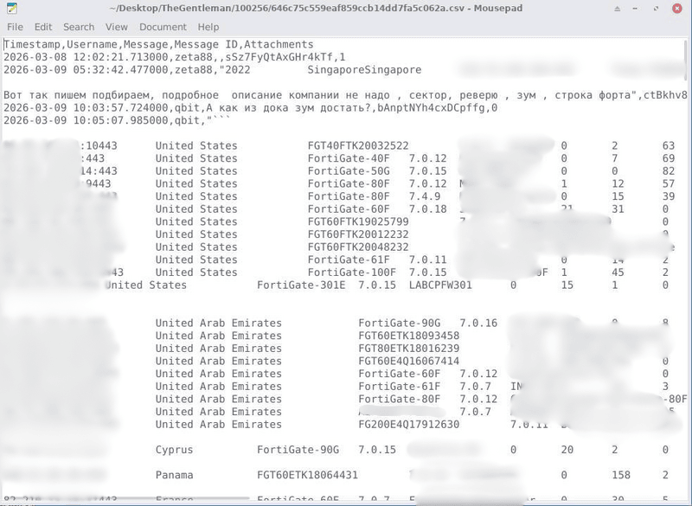Click FortiGate-61F in the United Arab Emirates row
Screen dimensions: 692x506
click(400, 387)
